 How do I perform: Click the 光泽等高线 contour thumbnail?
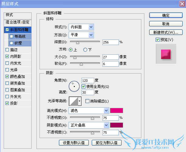pos(74,101)
